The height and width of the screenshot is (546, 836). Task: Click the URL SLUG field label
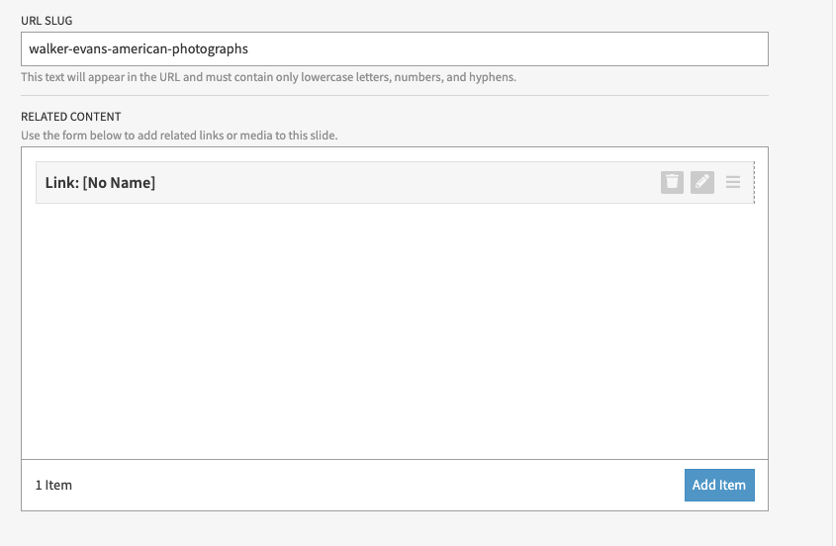[x=46, y=20]
